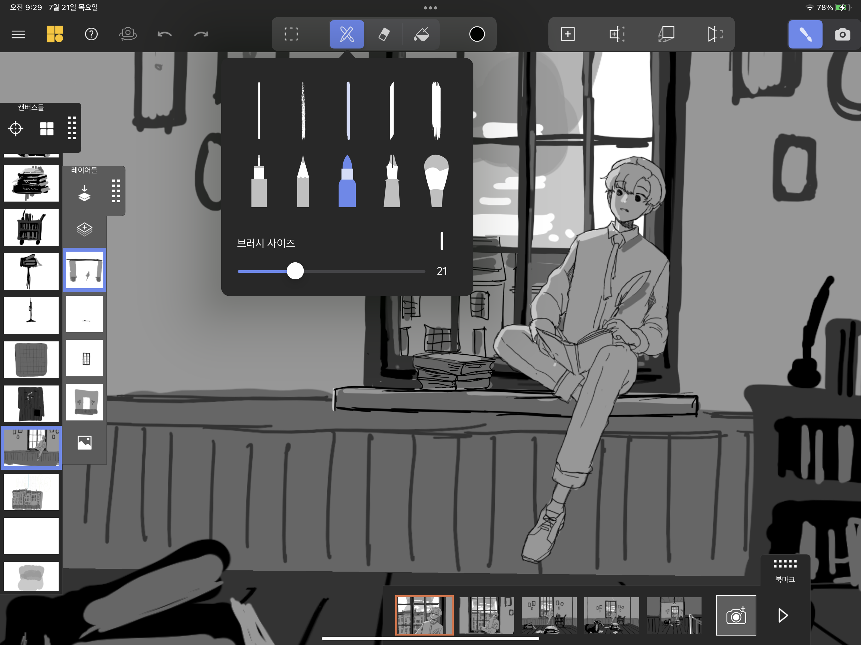Screen dimensions: 861x645
Task: Click the crosshair locate canvas icon
Action: click(15, 128)
